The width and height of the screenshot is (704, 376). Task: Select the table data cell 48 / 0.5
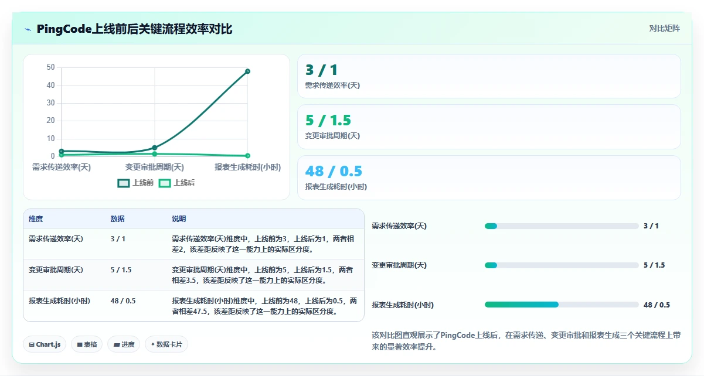pos(123,301)
